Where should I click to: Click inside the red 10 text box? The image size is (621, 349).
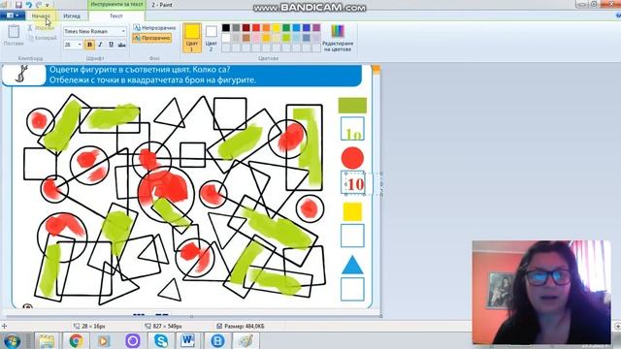coord(355,183)
